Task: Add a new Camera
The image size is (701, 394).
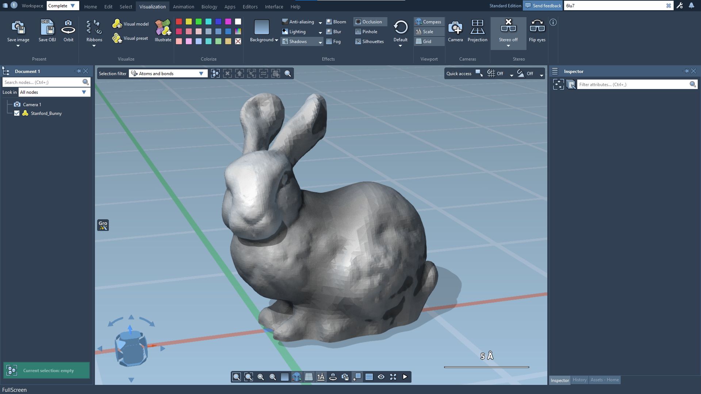Action: point(455,27)
